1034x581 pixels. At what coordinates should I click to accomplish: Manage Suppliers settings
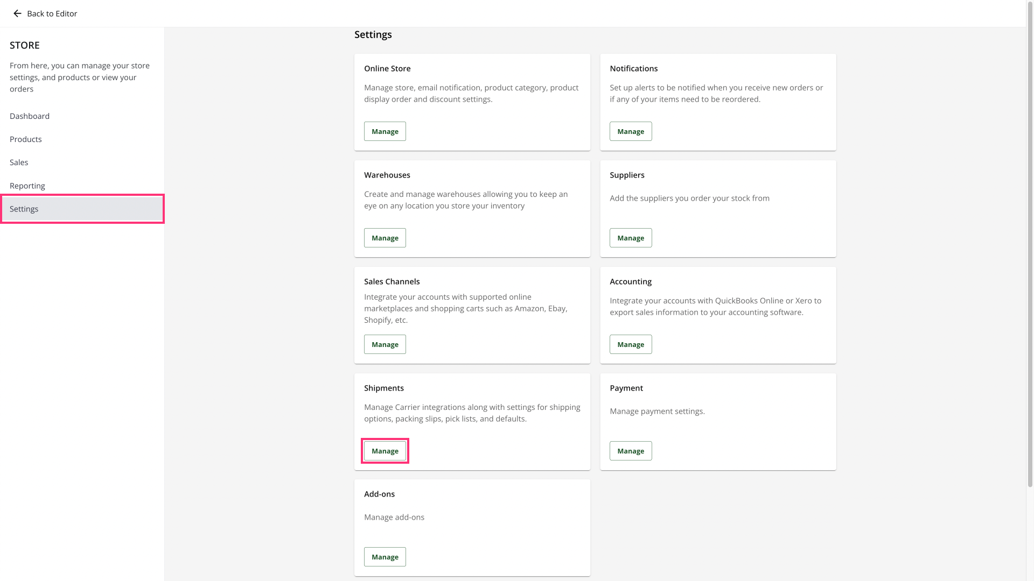click(x=630, y=238)
